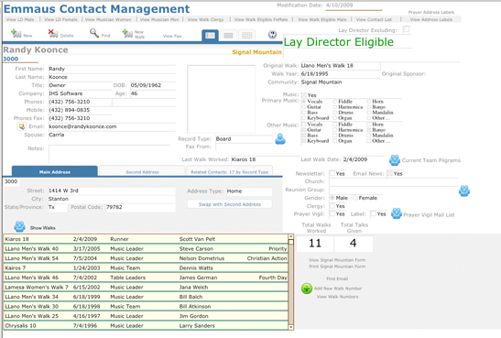This screenshot has width=501, height=338.
Task: Click View Walk Eligible Female link
Action: point(261,19)
